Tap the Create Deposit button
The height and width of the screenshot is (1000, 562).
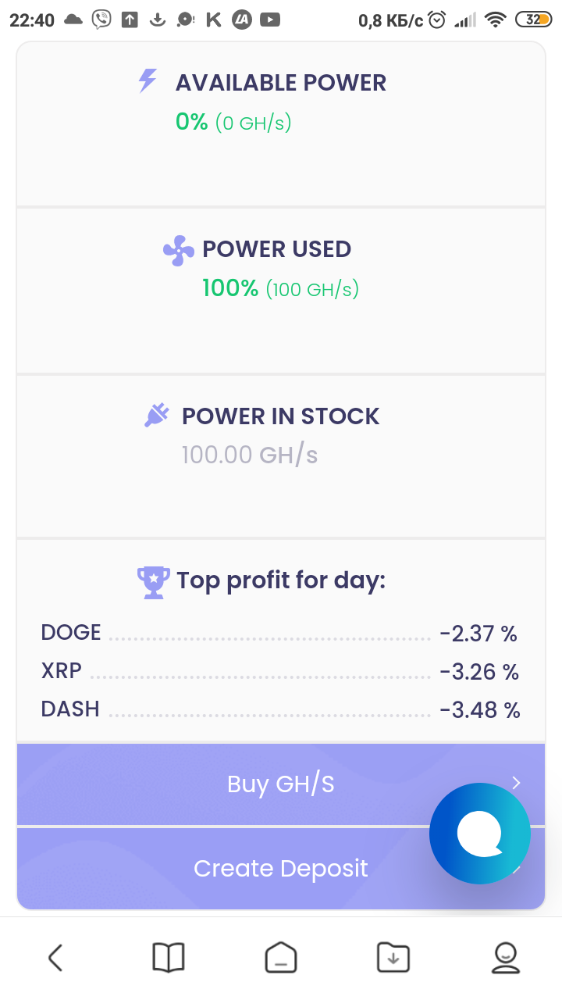pos(281,868)
